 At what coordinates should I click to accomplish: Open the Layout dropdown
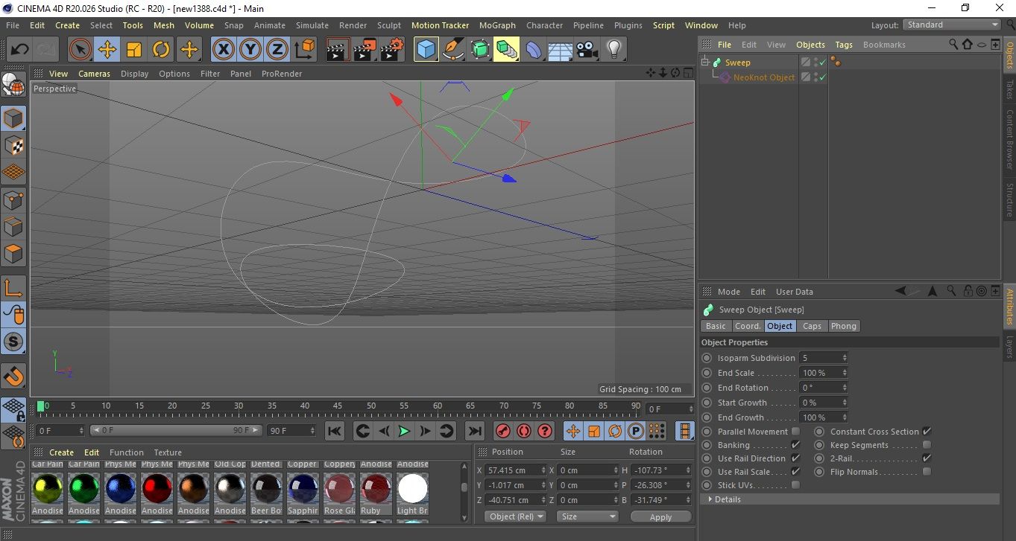click(x=951, y=25)
